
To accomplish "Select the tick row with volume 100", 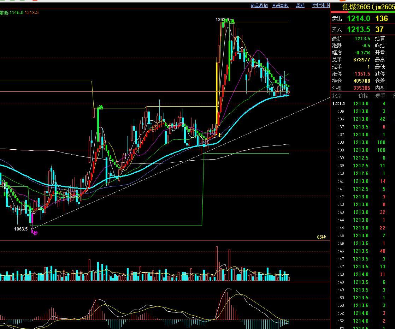I will pyautogui.click(x=363, y=142).
